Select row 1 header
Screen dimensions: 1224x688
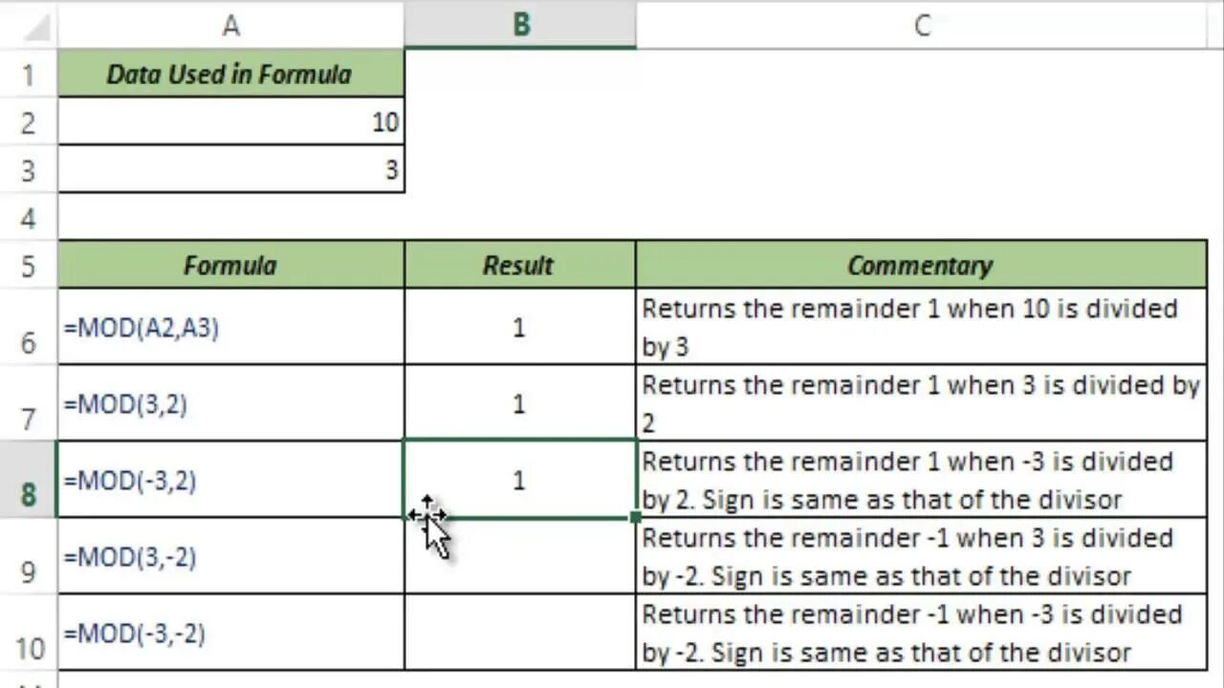tap(28, 74)
